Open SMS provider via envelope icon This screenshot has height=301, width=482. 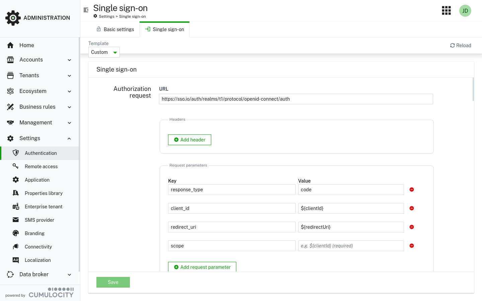[x=16, y=220]
